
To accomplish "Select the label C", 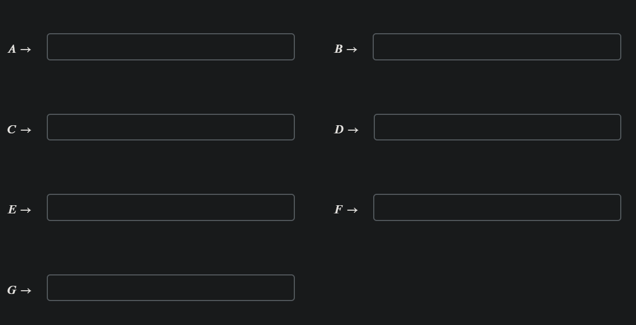I will pos(11,130).
